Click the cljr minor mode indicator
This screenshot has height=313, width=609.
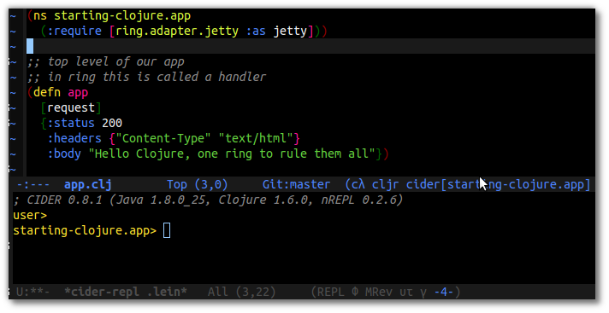click(x=385, y=184)
